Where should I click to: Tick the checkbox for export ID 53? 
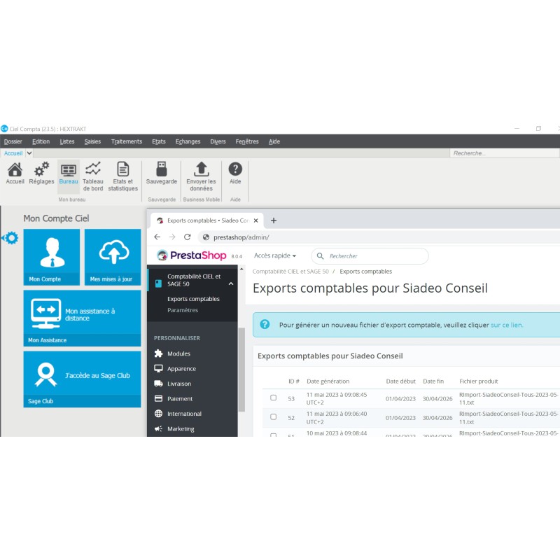(x=273, y=398)
